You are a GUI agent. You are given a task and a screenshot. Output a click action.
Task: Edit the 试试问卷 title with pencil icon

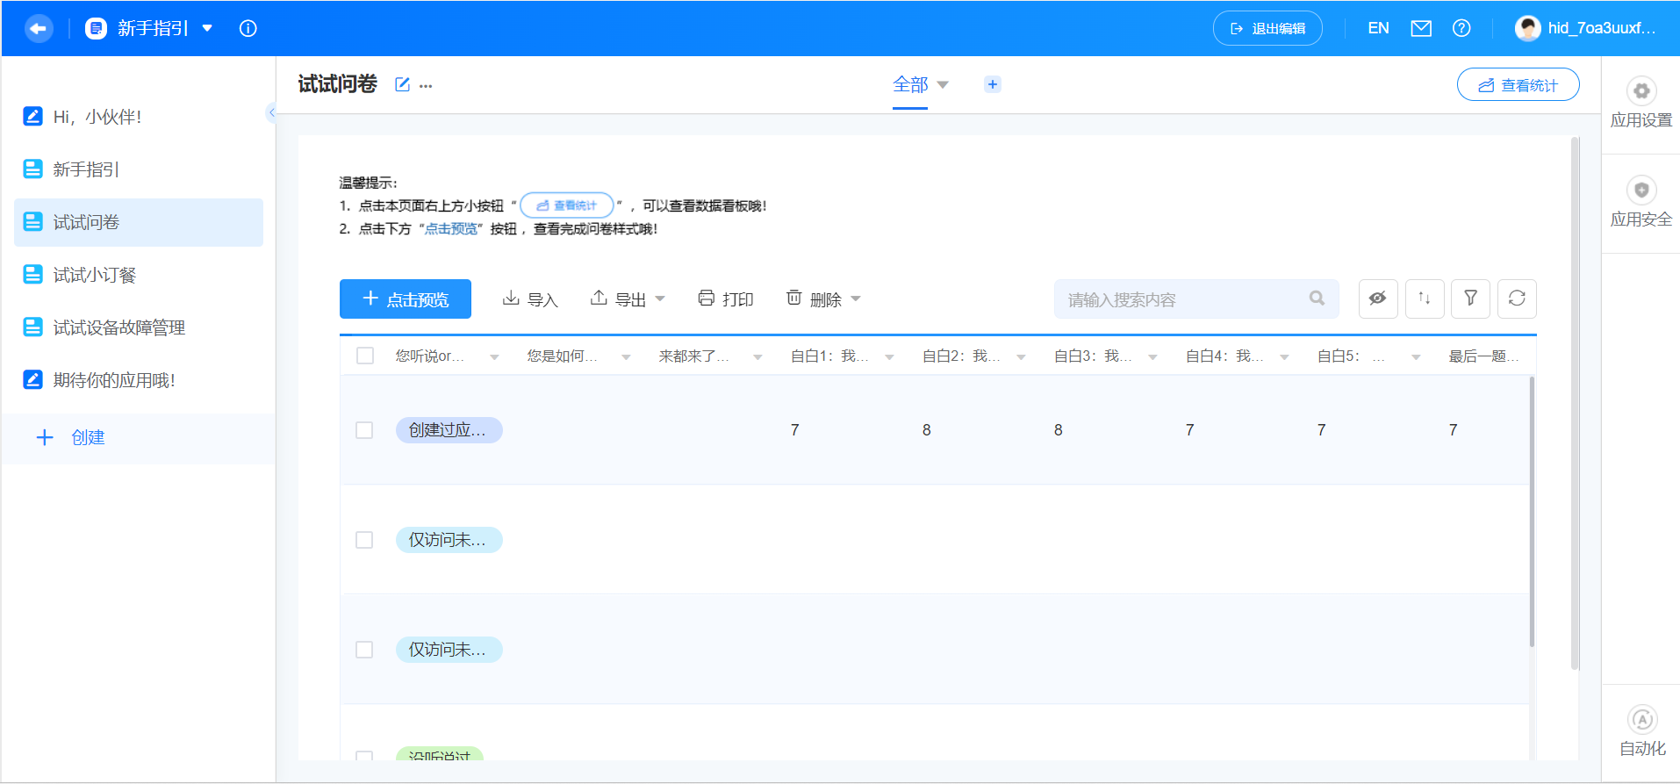point(402,84)
